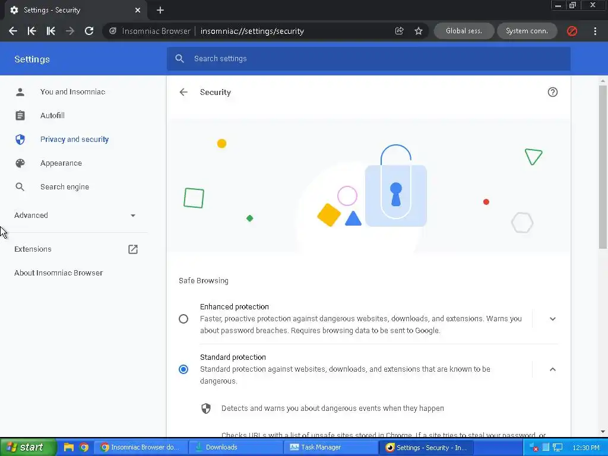Image resolution: width=608 pixels, height=456 pixels.
Task: Click the network tray icon with red x
Action: point(534,448)
